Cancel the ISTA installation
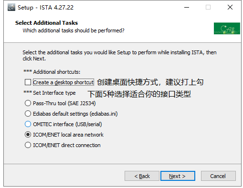Screen dimensions: 243x188 218,176
